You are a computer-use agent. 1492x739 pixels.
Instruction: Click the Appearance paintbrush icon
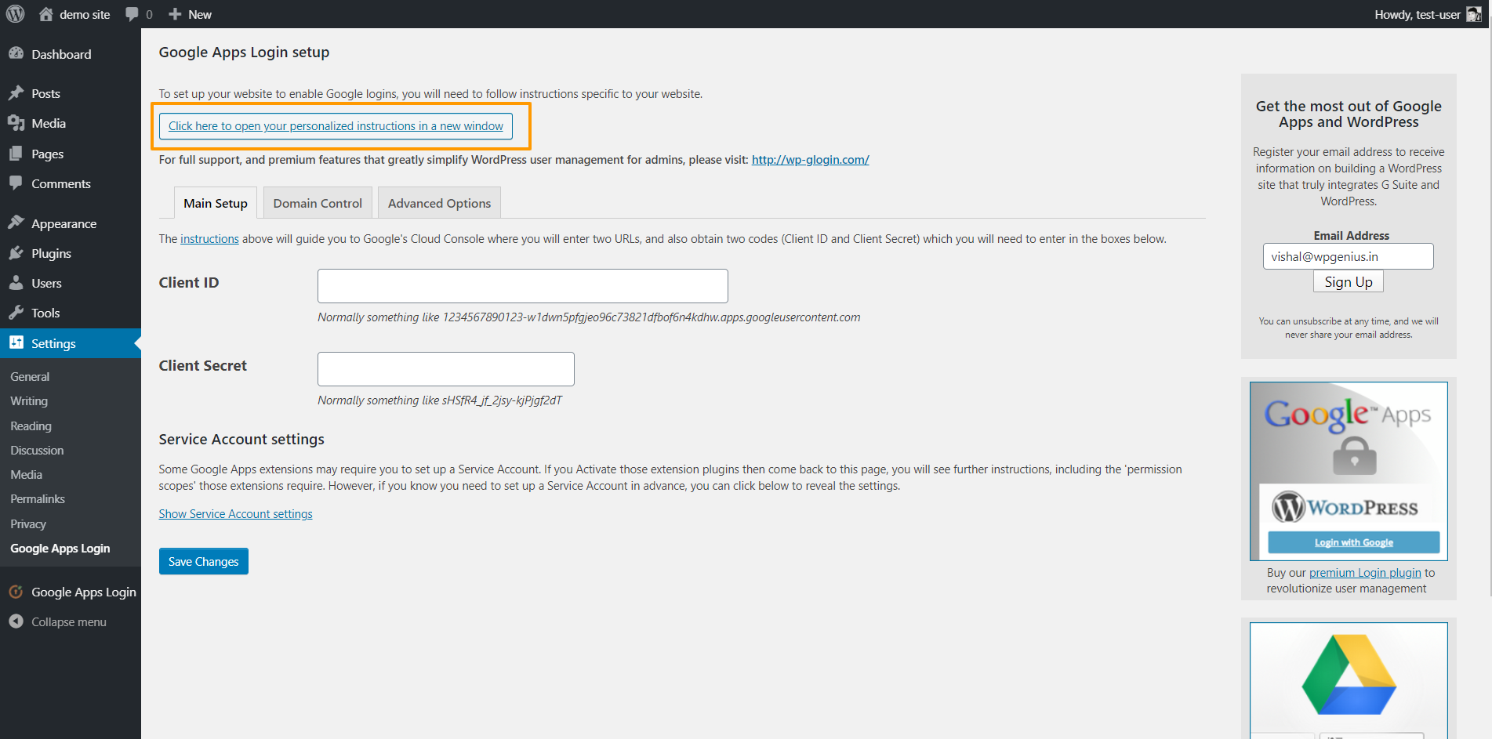16,223
